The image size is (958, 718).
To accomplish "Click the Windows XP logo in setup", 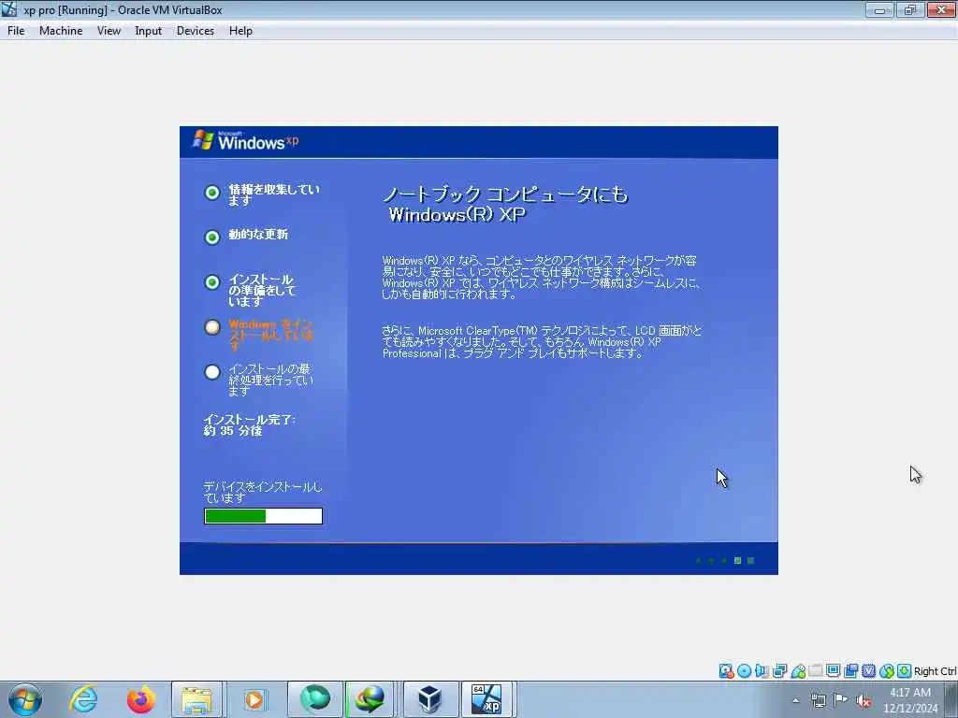I will click(x=246, y=140).
